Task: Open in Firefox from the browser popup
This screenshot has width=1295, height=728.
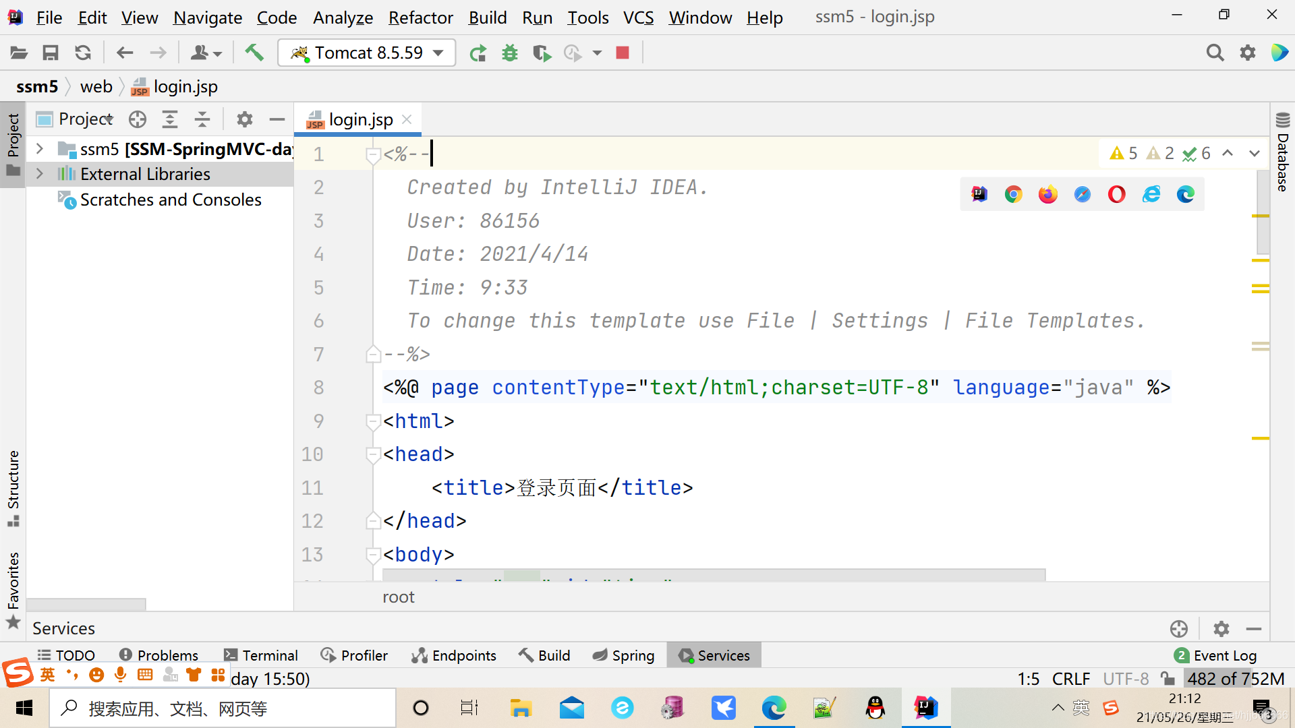Action: tap(1047, 194)
